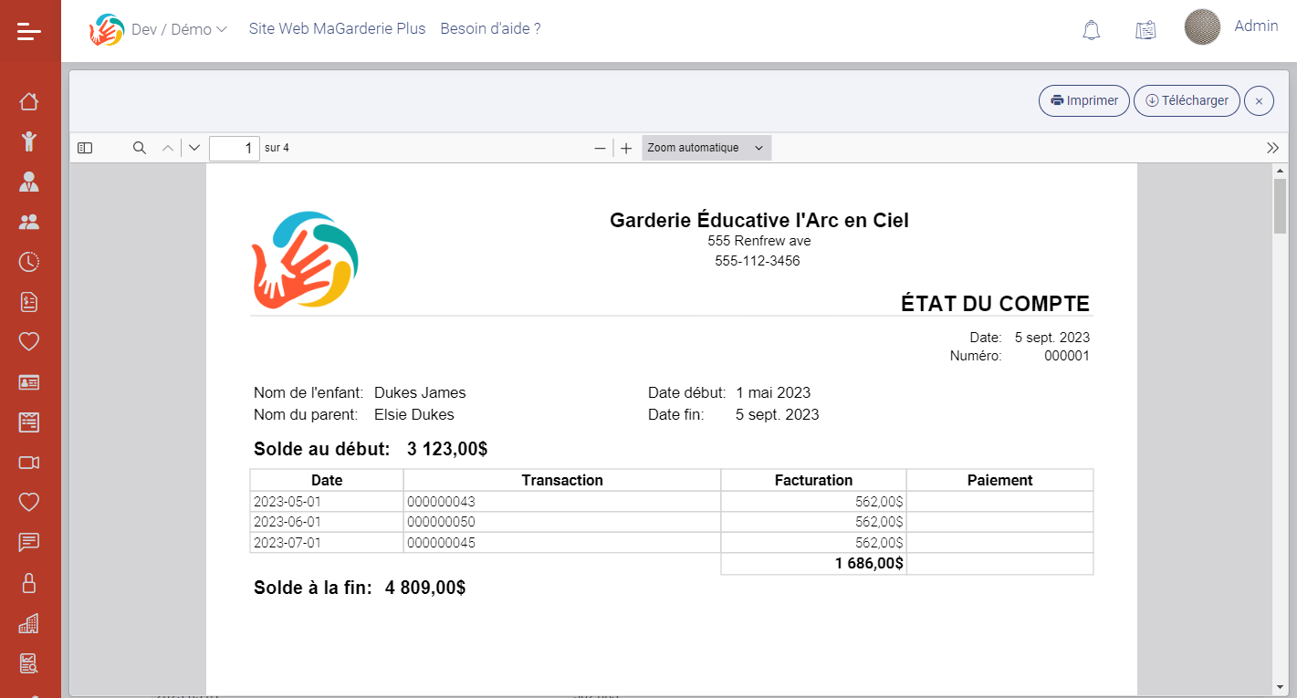Click the clock icon in sidebar
The height and width of the screenshot is (698, 1297).
[x=29, y=262]
